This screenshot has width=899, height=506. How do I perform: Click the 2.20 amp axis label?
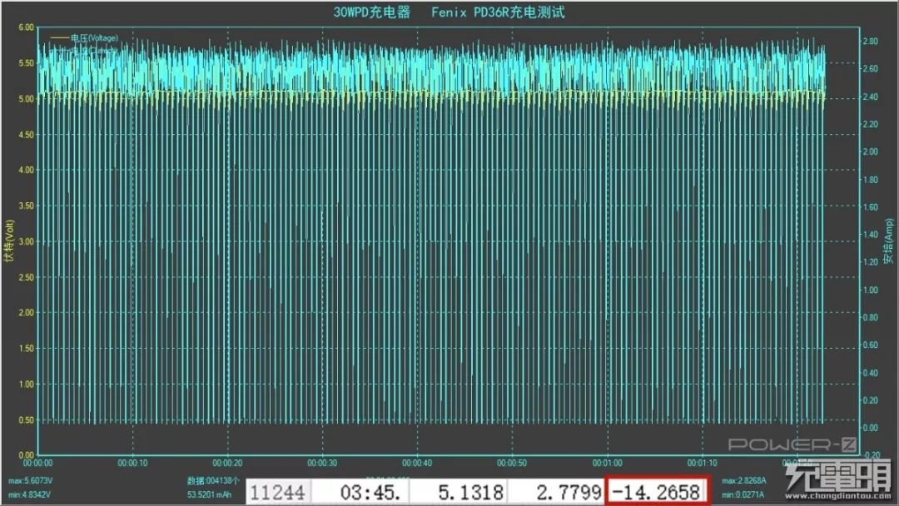pos(871,124)
